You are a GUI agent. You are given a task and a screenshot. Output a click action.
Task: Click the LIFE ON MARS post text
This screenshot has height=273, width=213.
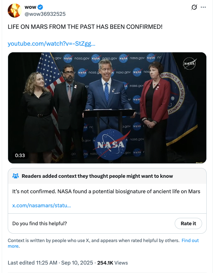[x=85, y=27]
